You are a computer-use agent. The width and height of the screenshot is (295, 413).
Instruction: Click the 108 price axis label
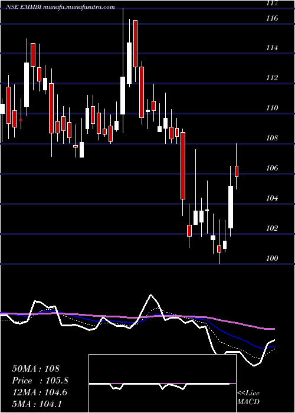272,138
